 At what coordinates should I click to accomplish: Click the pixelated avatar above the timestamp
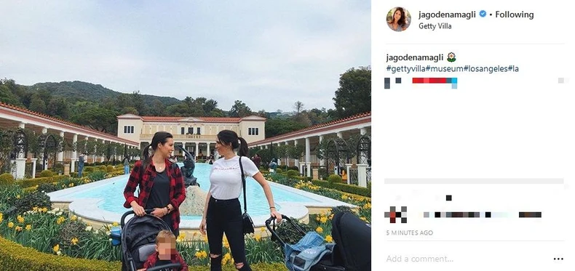[x=395, y=214]
